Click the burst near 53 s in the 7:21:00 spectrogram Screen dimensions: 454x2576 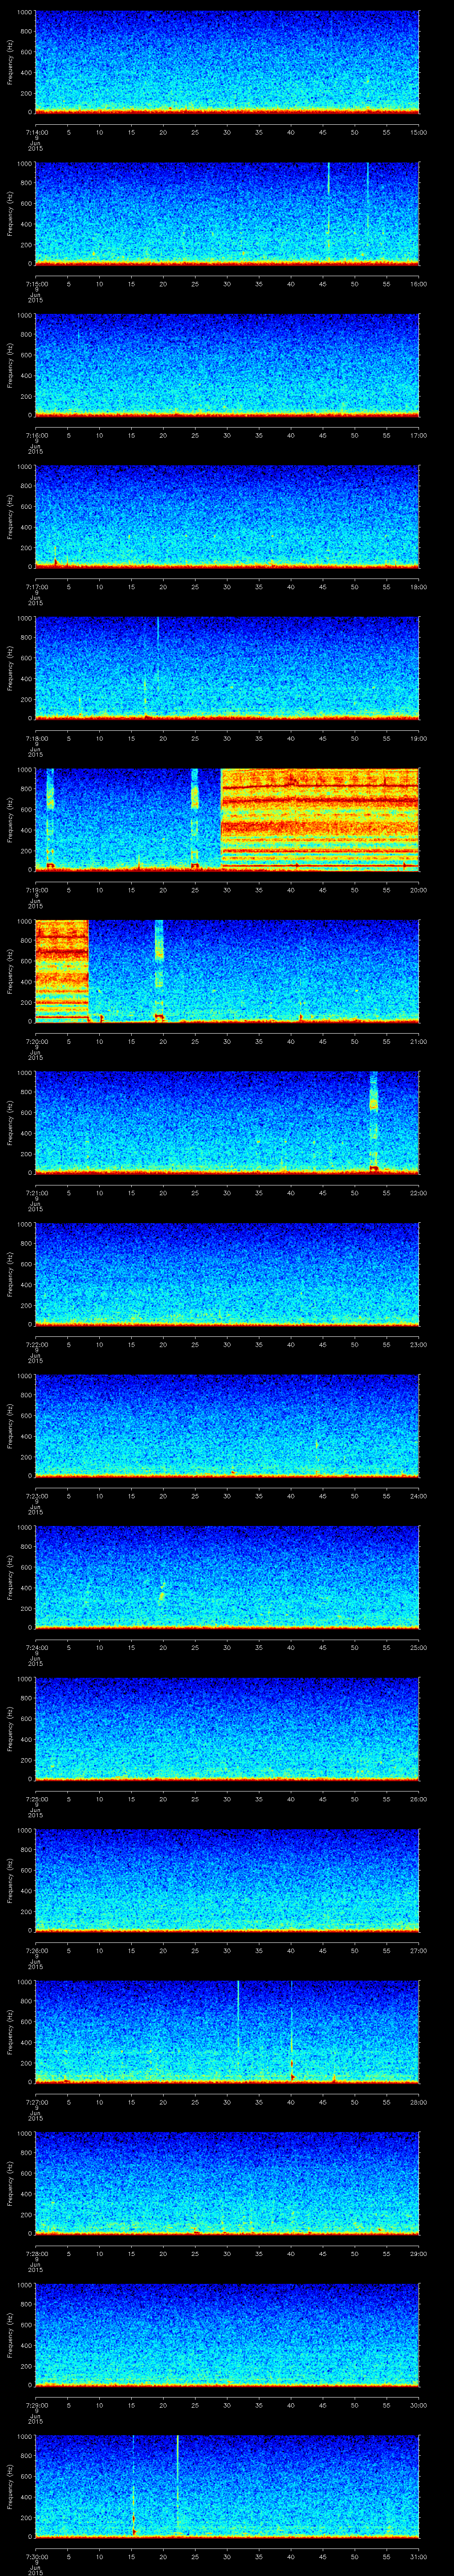tap(374, 1122)
